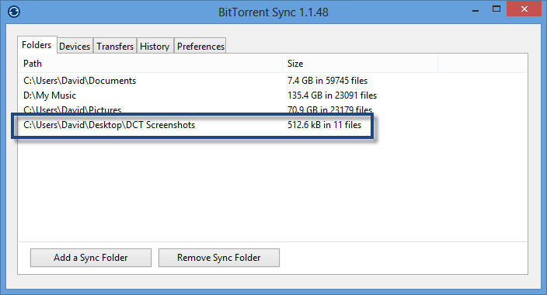Select the Folders tab
Viewport: 547px width, 295px height.
point(37,45)
